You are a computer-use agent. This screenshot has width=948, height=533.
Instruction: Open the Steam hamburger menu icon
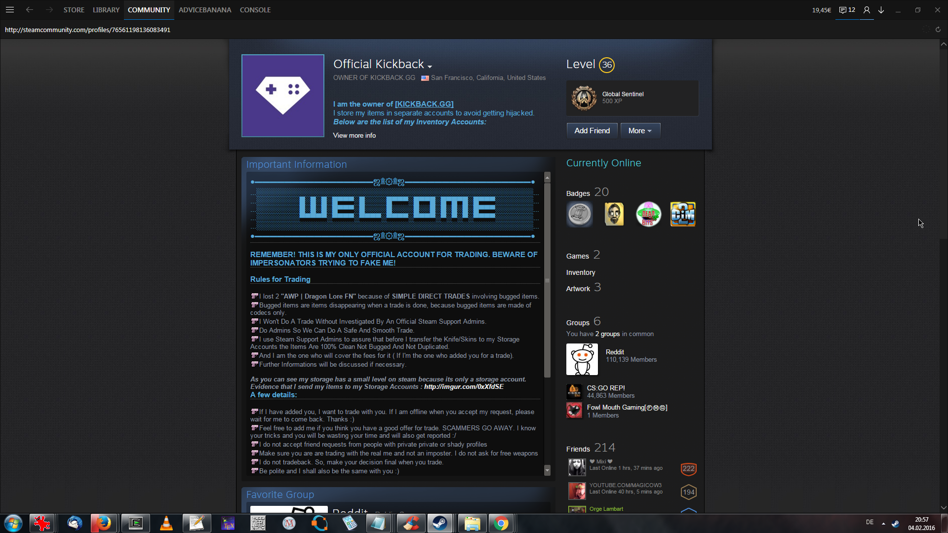point(10,9)
